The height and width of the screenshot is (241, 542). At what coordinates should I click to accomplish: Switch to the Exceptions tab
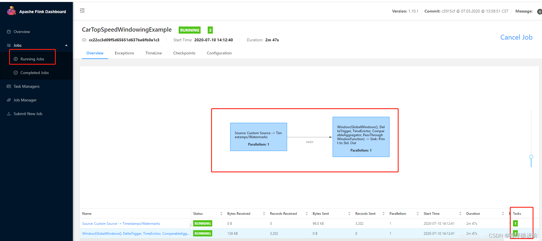[124, 53]
